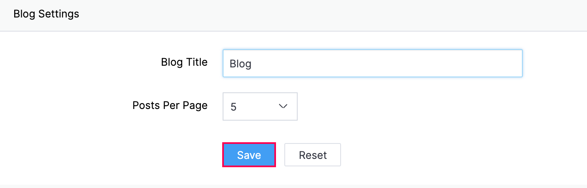Select the down arrow next to 5
The width and height of the screenshot is (587, 188).
click(x=283, y=106)
